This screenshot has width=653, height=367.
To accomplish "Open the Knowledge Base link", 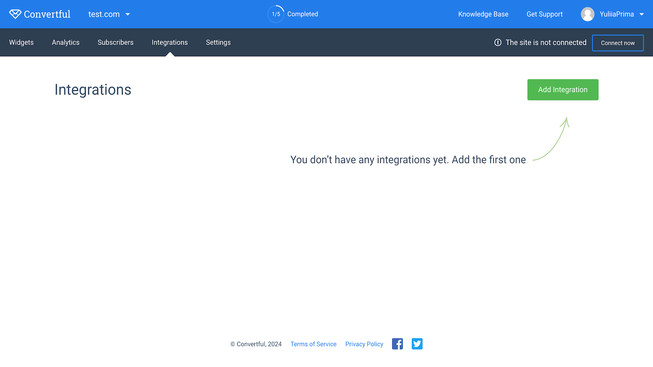I will (483, 14).
